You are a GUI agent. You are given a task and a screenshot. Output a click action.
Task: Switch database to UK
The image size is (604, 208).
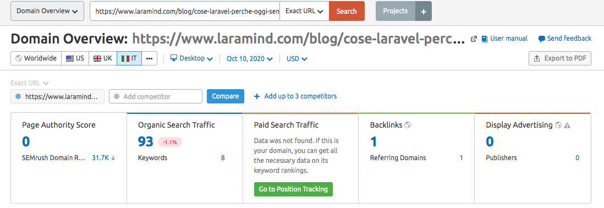tap(103, 58)
